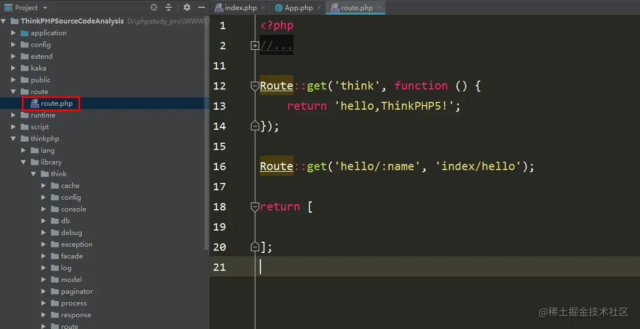
Task: Expand the application folder arrow
Action: point(13,33)
